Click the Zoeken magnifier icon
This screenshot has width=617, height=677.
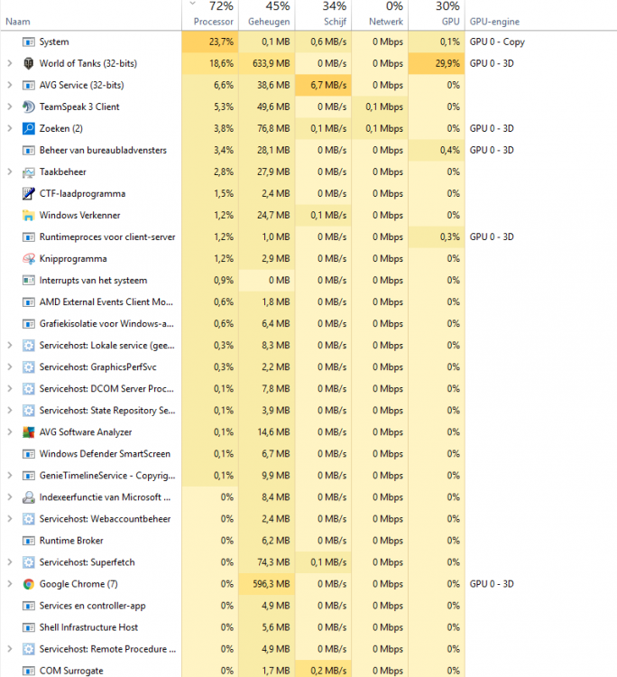[x=28, y=129]
